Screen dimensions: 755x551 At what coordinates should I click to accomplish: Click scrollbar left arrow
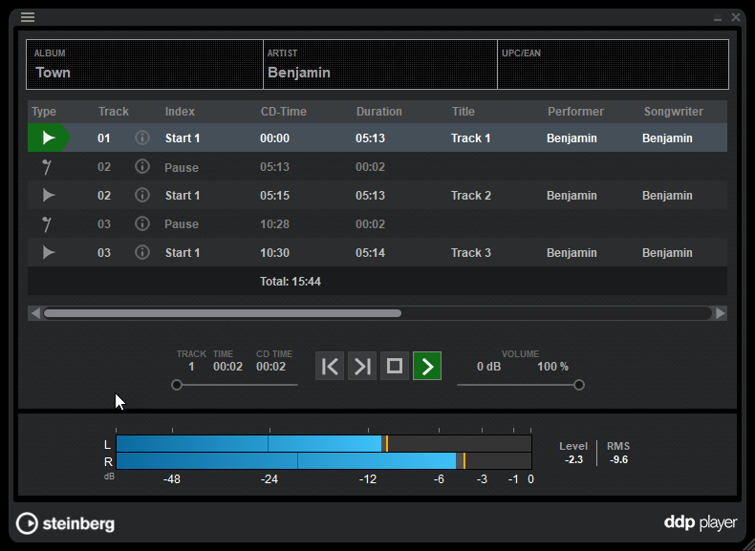click(35, 313)
